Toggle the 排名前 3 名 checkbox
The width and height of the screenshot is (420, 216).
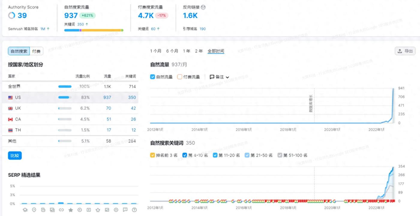152,155
